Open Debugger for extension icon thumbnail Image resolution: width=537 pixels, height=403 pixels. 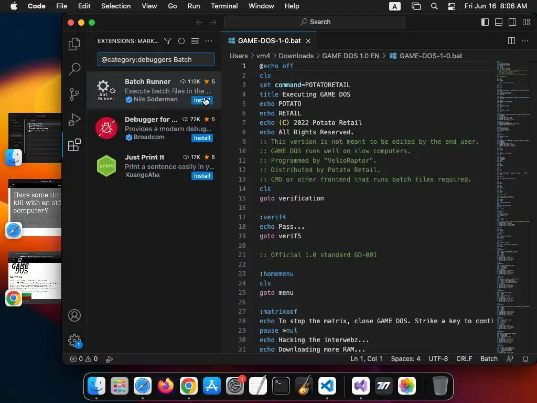point(106,128)
